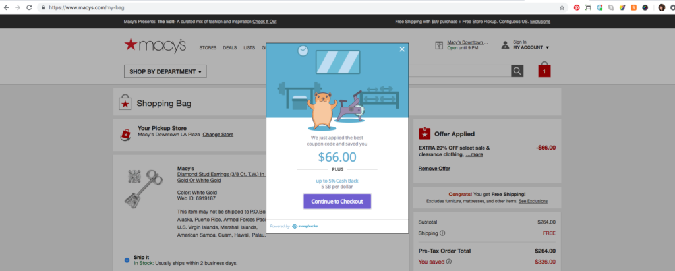Viewport: 675px width, 271px height.
Task: Select the Ship it radio button
Action: (127, 260)
